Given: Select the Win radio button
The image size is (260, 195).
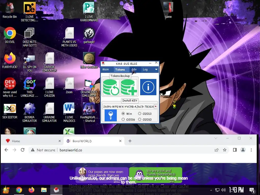Looking at the screenshot, I should pyautogui.click(x=123, y=113).
